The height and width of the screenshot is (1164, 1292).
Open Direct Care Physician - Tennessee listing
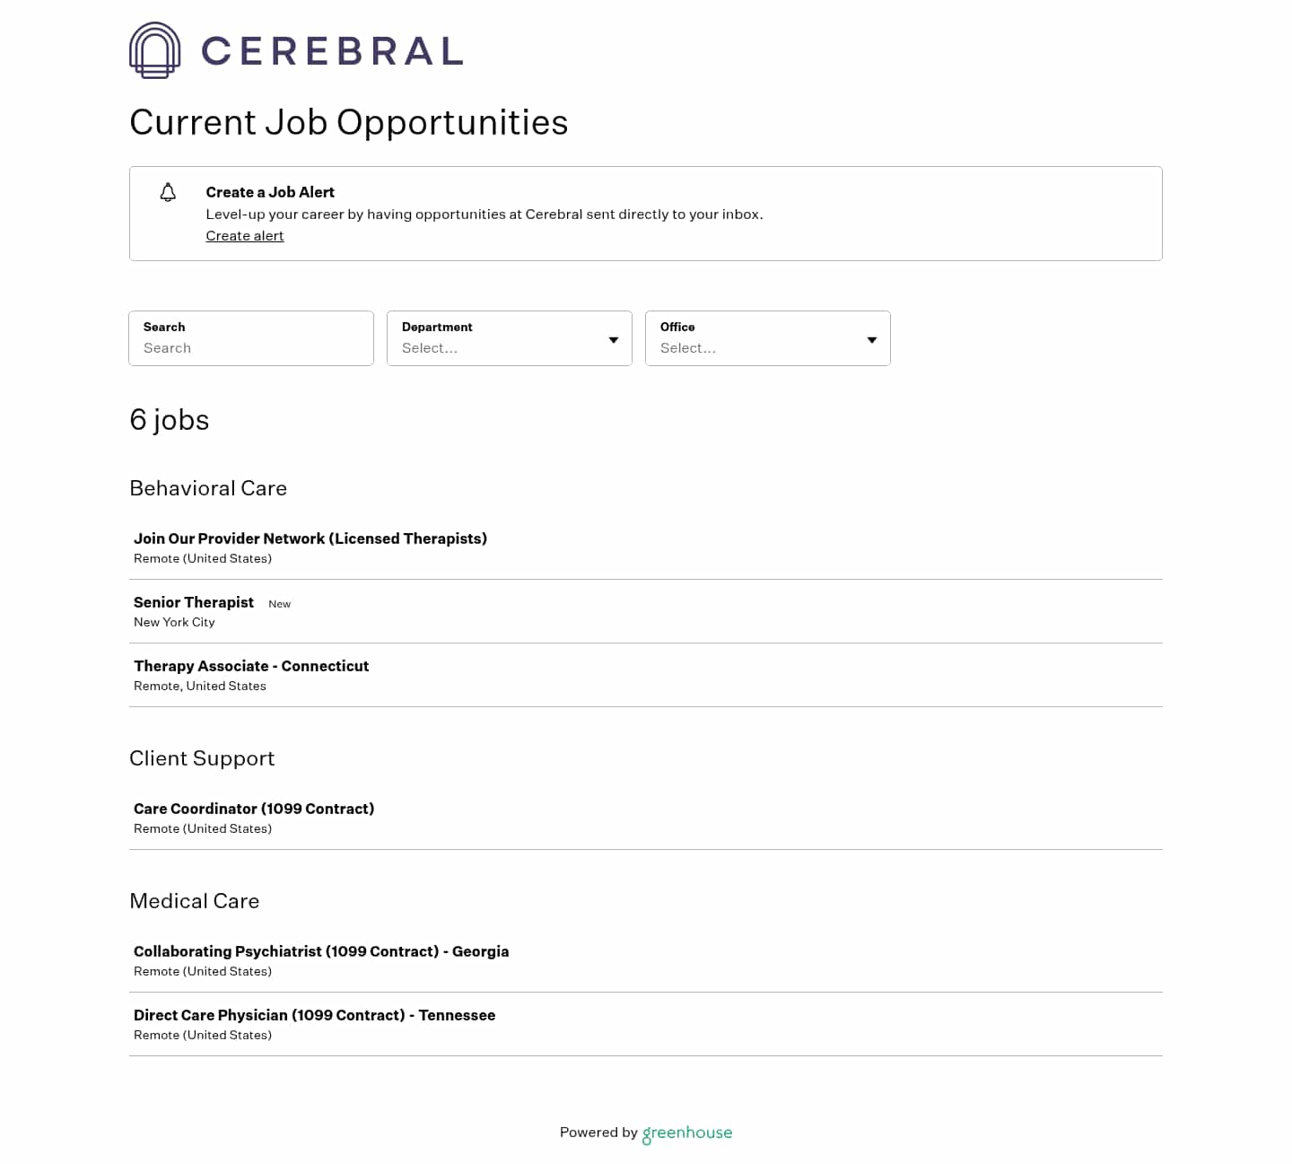(x=314, y=1015)
